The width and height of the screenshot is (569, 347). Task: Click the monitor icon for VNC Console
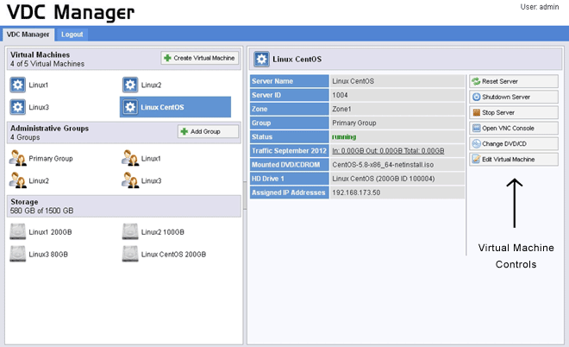point(476,129)
